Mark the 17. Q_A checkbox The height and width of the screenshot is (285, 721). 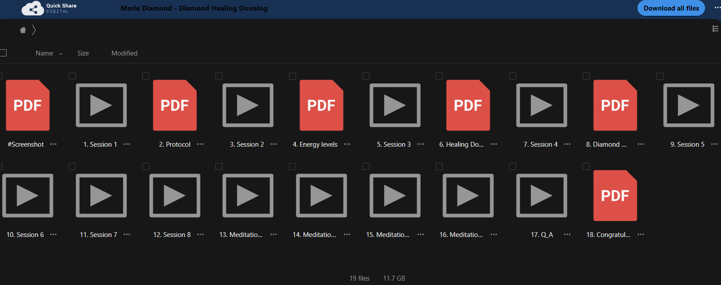(513, 167)
